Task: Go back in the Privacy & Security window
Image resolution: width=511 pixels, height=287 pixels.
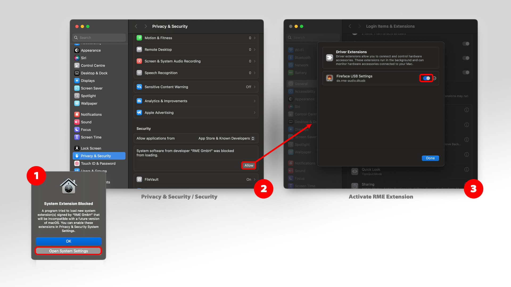Action: [136, 26]
